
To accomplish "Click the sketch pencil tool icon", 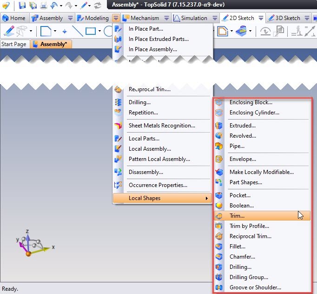I will click(x=9, y=31).
